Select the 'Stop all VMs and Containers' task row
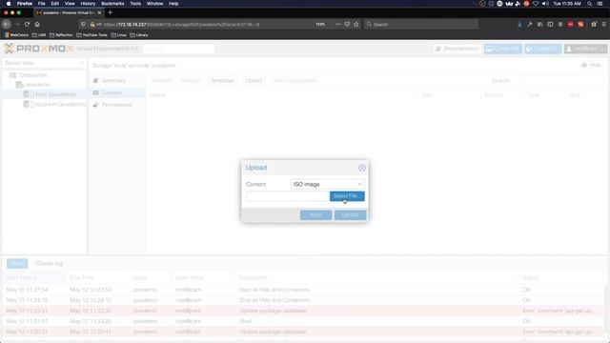Image resolution: width=610 pixels, height=343 pixels. pos(303,300)
